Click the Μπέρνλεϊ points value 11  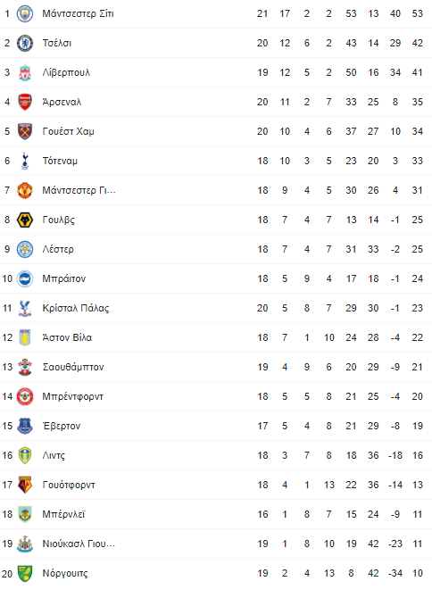(x=417, y=514)
